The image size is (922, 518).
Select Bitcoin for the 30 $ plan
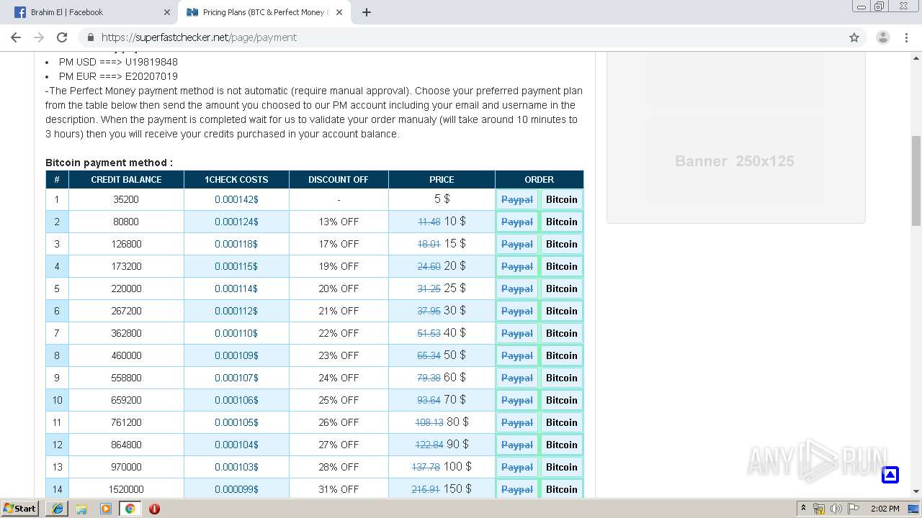(562, 311)
